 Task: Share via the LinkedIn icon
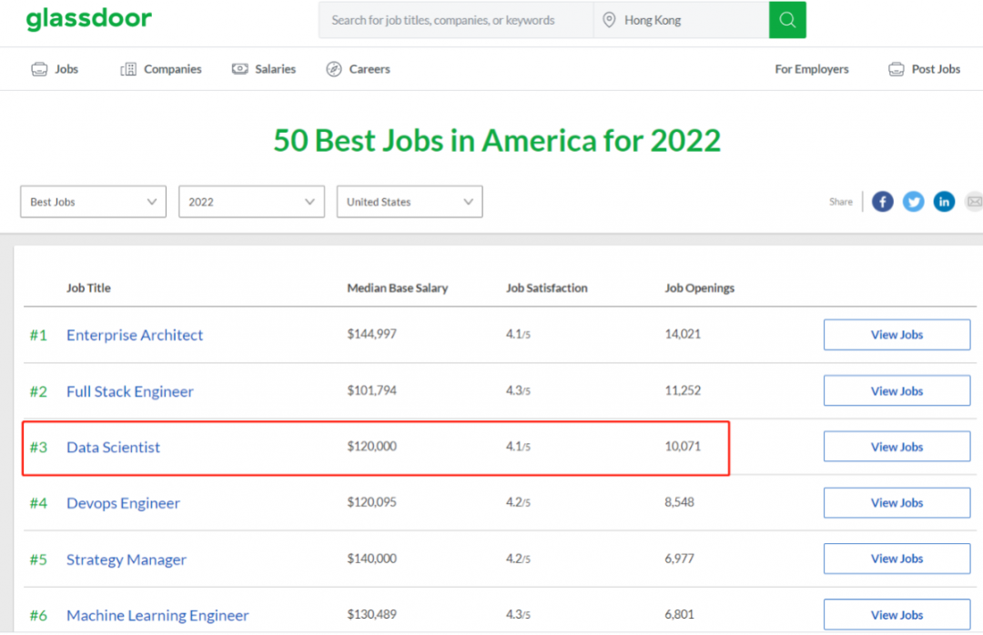point(944,202)
